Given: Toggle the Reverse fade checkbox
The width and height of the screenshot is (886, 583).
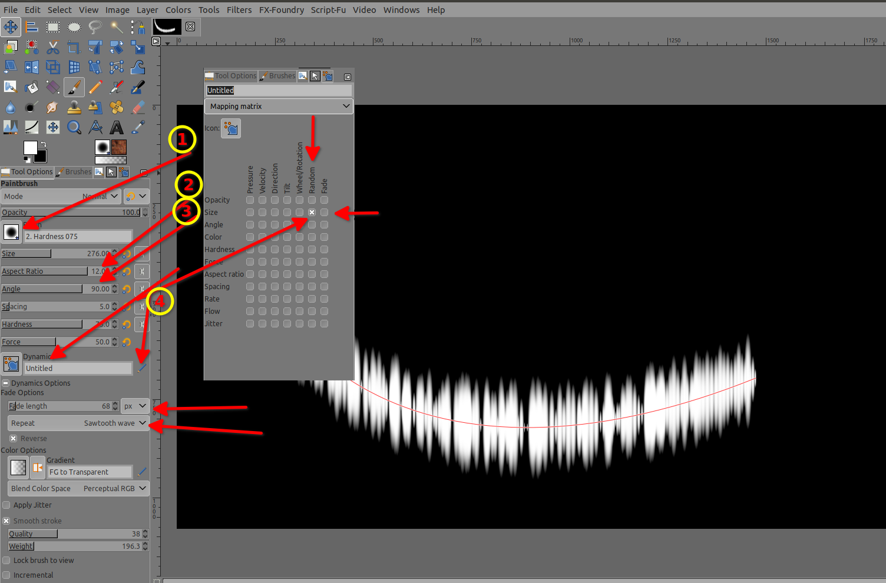Looking at the screenshot, I should (13, 439).
